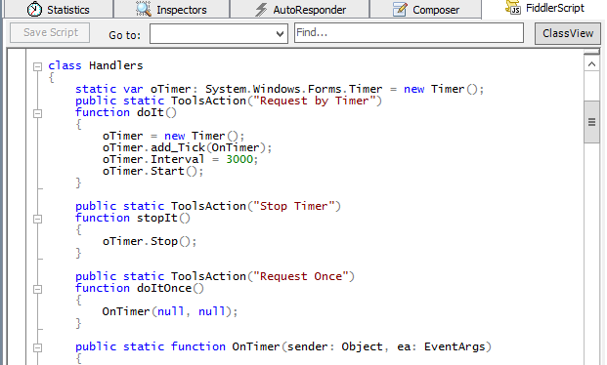Screen dimensions: 607x365
Task: Click the FiddlerScript JS icon
Action: click(513, 7)
